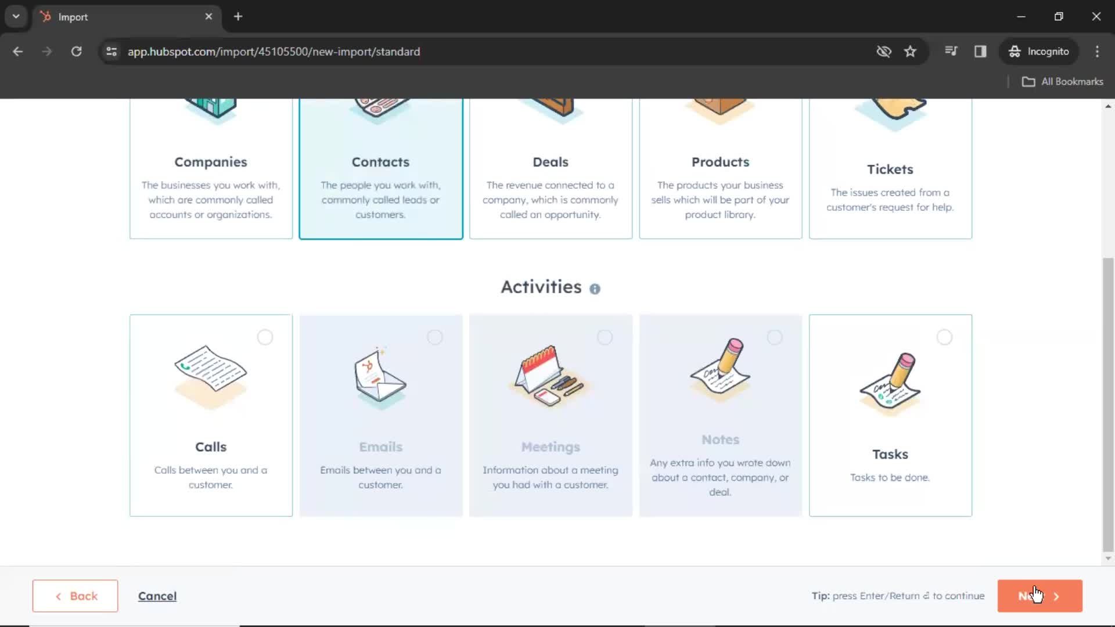Viewport: 1115px width, 627px height.
Task: Click the Activities info tooltip icon
Action: click(x=596, y=289)
